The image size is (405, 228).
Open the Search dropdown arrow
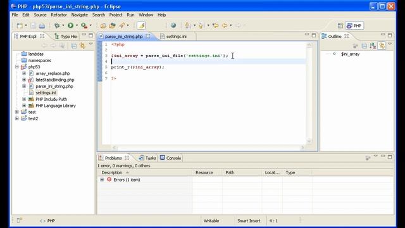[128, 25]
